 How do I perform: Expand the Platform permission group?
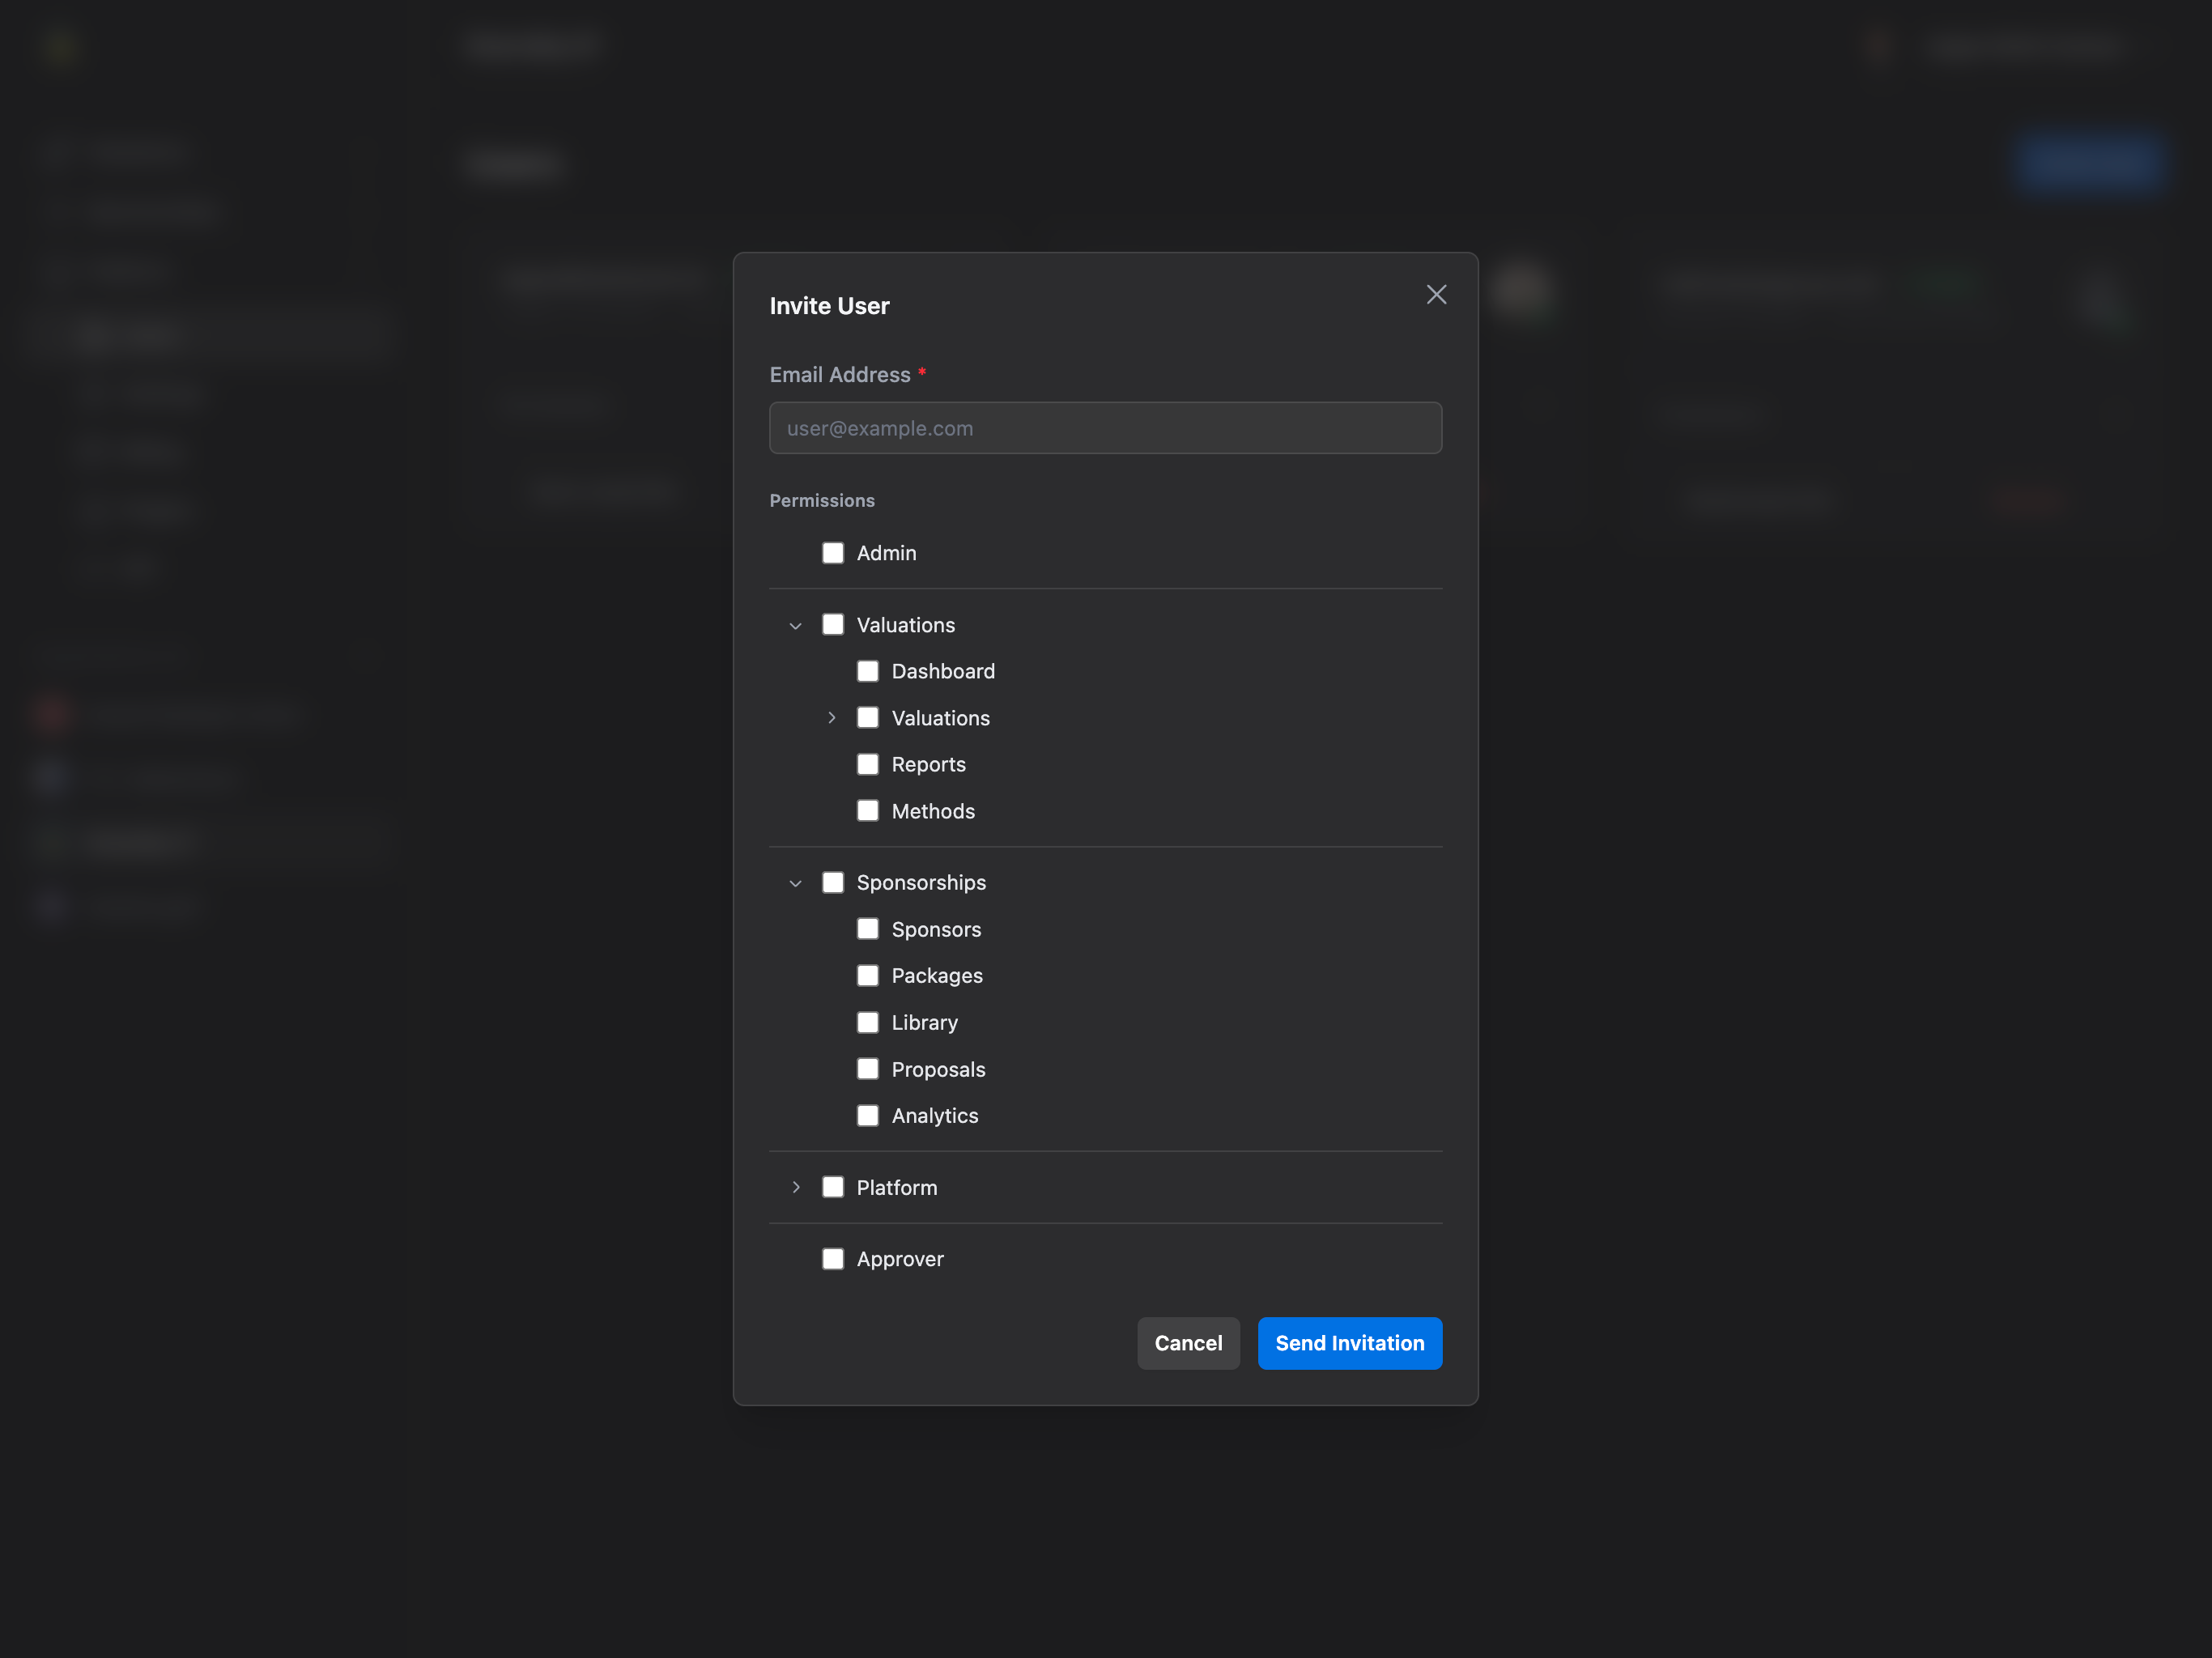[x=796, y=1187]
